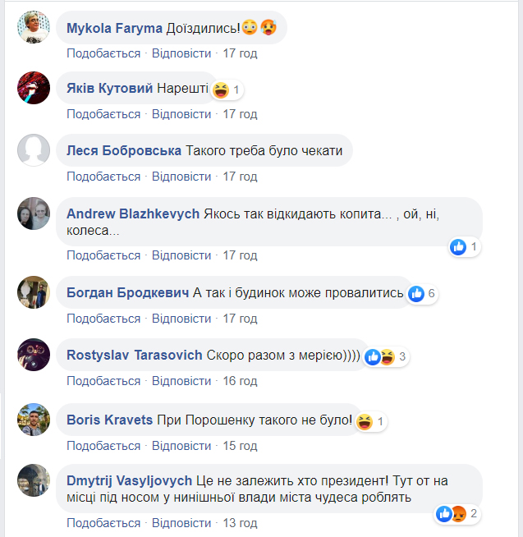Click the laughing reaction on Яків Кутовий's comment

tap(227, 90)
